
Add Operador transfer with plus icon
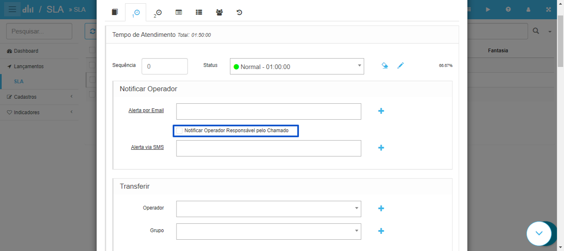click(x=381, y=208)
